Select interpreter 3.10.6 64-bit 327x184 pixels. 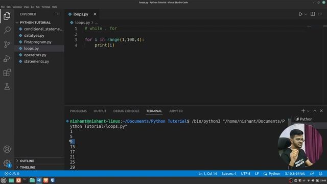coord(295,174)
